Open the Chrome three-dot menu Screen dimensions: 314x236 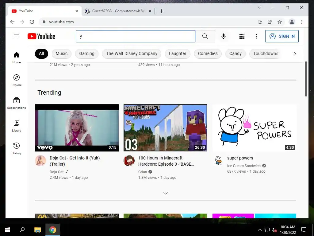click(302, 22)
